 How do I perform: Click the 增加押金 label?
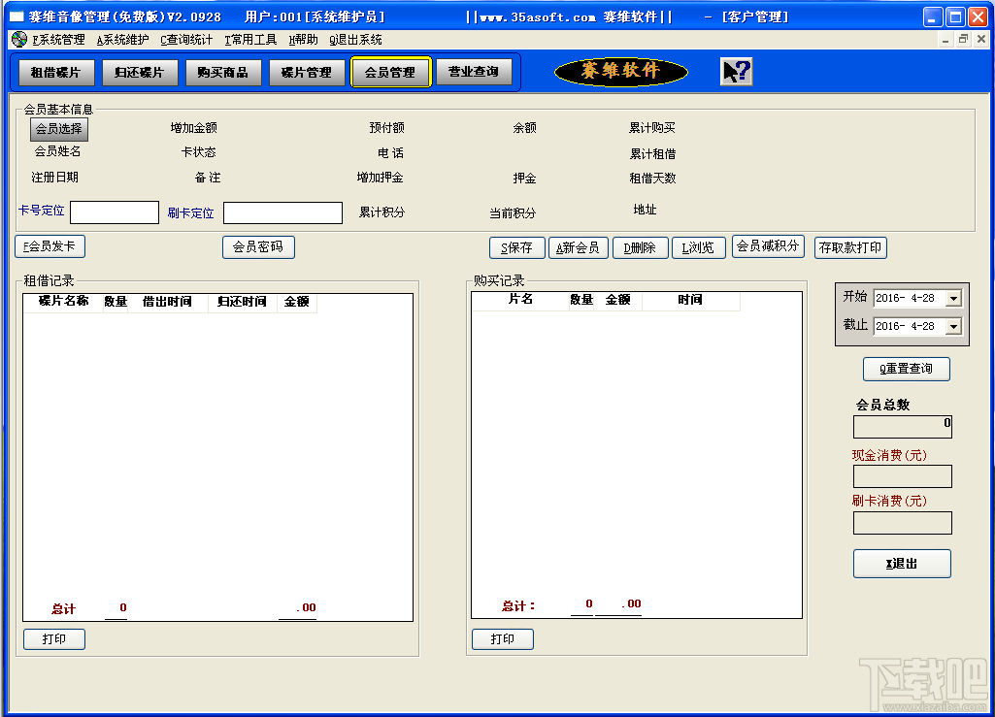click(x=381, y=178)
